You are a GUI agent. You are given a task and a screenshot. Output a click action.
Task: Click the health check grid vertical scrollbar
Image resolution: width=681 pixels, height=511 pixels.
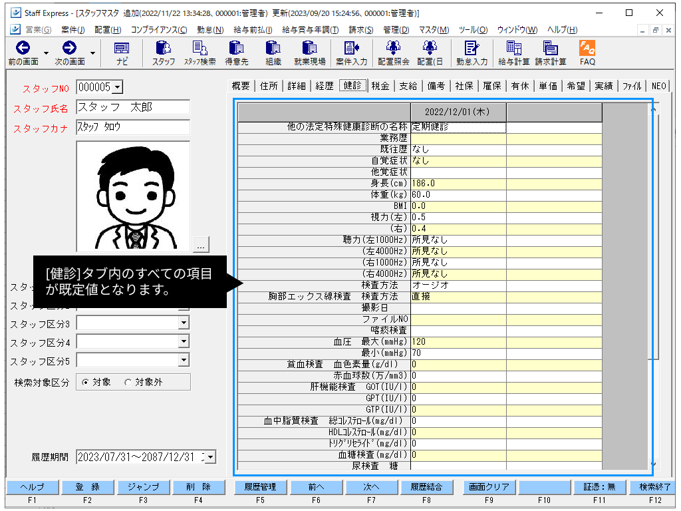click(653, 237)
